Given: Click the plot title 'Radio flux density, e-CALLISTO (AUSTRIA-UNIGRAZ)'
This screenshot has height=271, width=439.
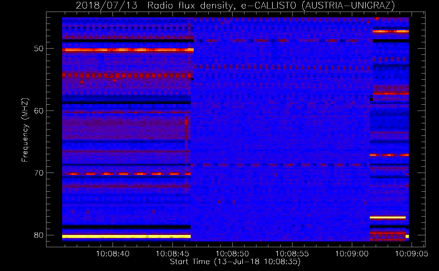Looking at the screenshot, I should coord(271,5).
